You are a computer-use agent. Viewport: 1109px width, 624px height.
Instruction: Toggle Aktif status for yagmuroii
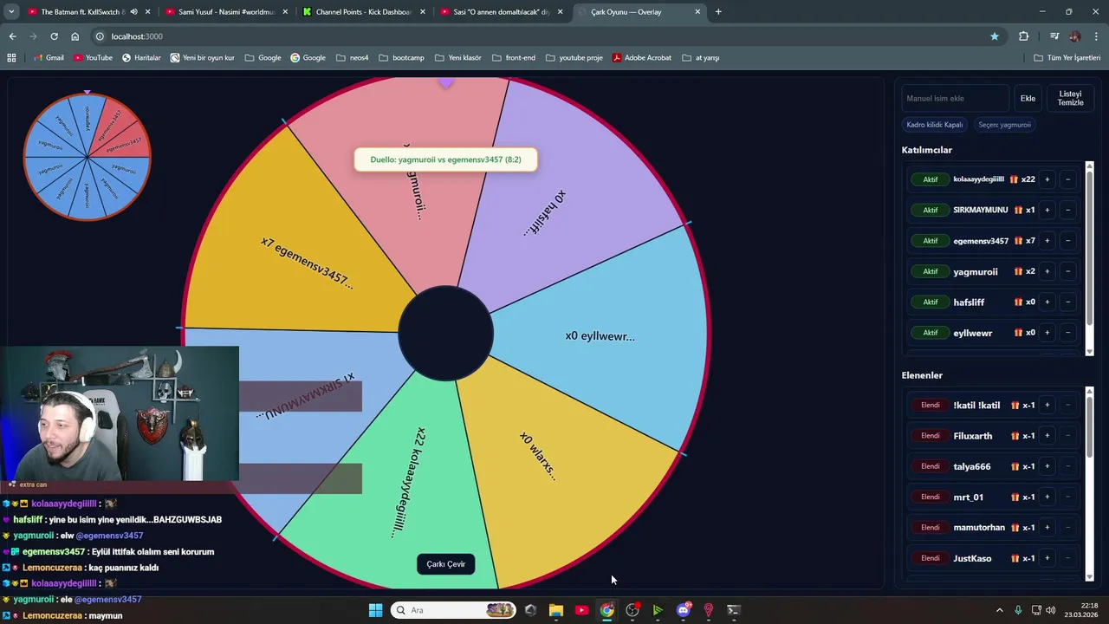coord(930,271)
